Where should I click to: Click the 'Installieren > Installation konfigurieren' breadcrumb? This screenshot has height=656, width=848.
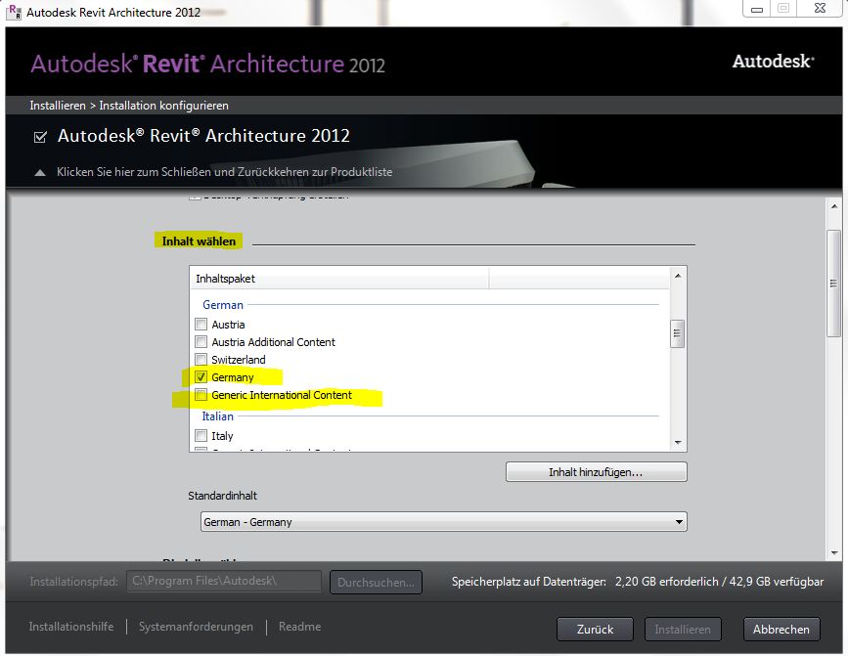[x=129, y=106]
